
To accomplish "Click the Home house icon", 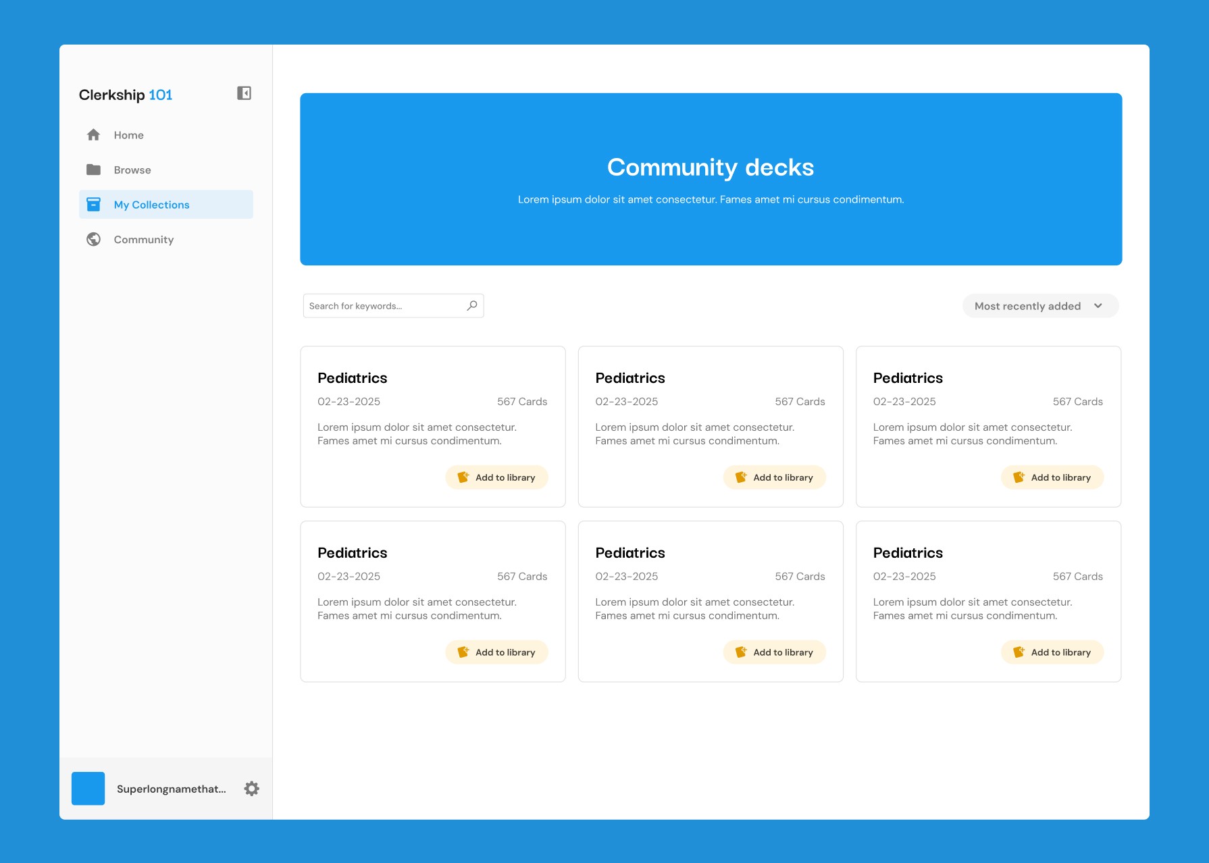I will point(94,135).
